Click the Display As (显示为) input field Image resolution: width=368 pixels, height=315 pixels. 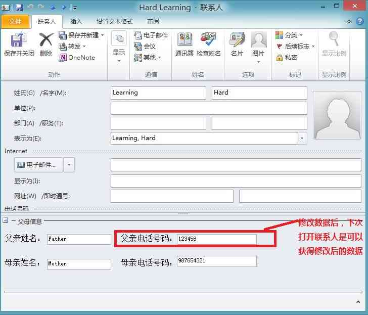(x=236, y=181)
